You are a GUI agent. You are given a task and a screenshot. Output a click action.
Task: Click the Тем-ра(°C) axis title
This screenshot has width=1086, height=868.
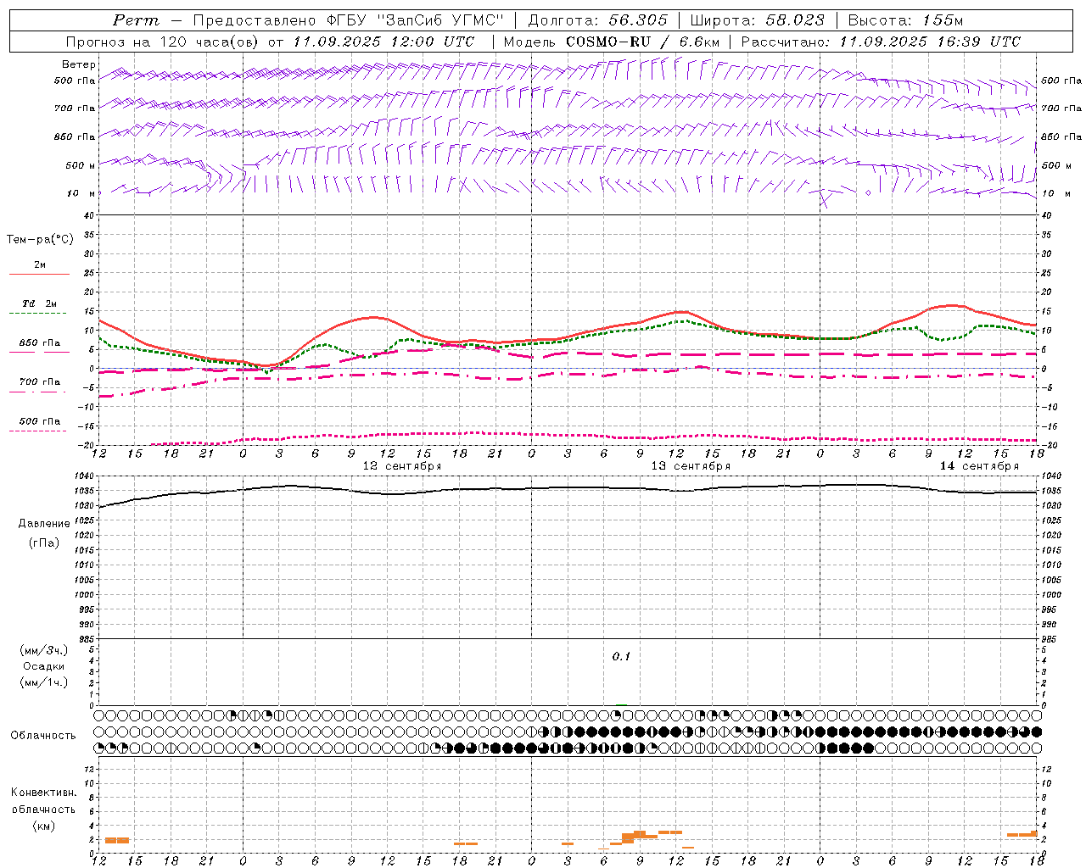[x=40, y=240]
